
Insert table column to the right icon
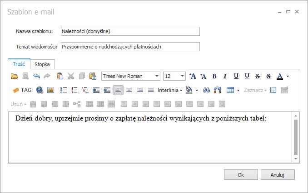point(66,104)
